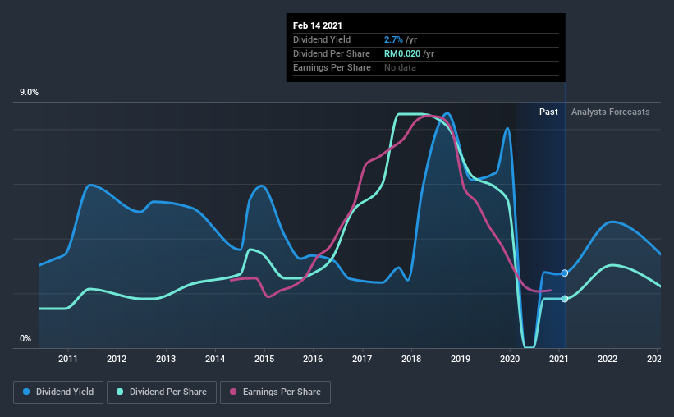This screenshot has width=674, height=417.
Task: Click the teal data point marker at 2021
Action: pyautogui.click(x=564, y=299)
